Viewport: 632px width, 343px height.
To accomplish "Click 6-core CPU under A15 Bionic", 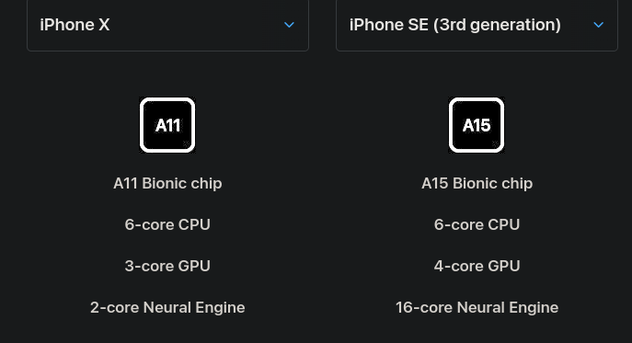I will point(477,224).
